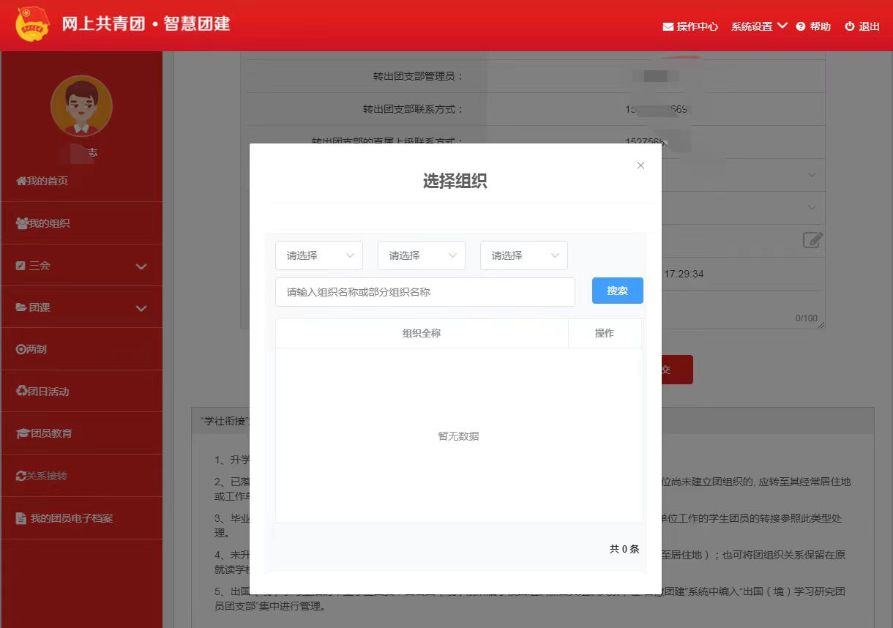Open 我的团员电子档案 sidebar item
Viewport: 893px width, 628px height.
tap(71, 518)
